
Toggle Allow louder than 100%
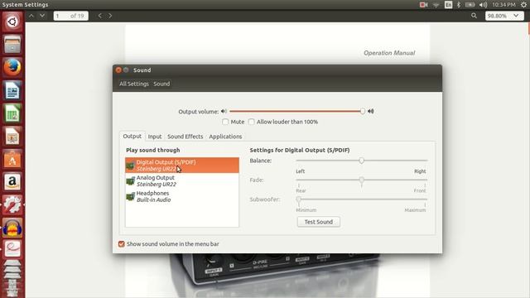(251, 122)
